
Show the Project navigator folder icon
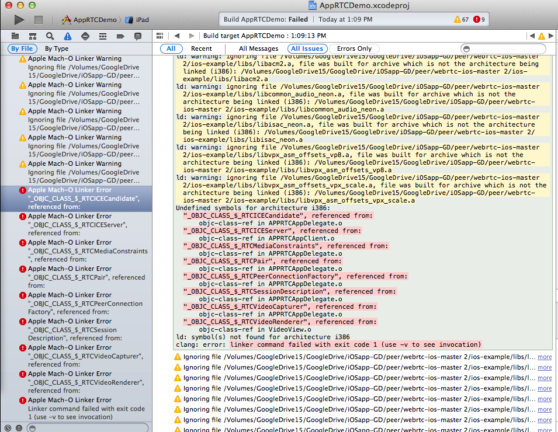tap(15, 36)
